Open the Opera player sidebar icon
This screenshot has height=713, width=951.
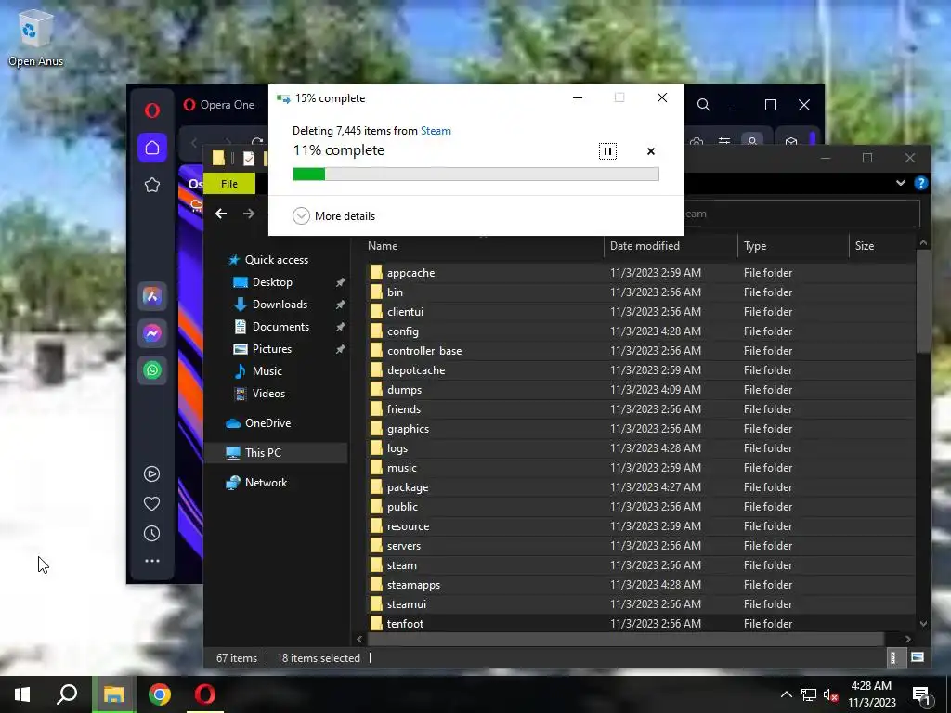click(152, 473)
